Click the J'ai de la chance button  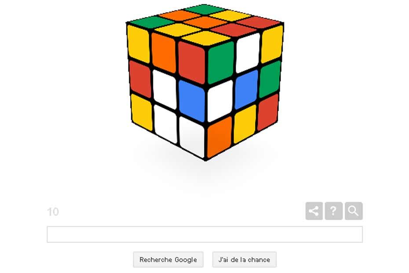click(x=244, y=259)
